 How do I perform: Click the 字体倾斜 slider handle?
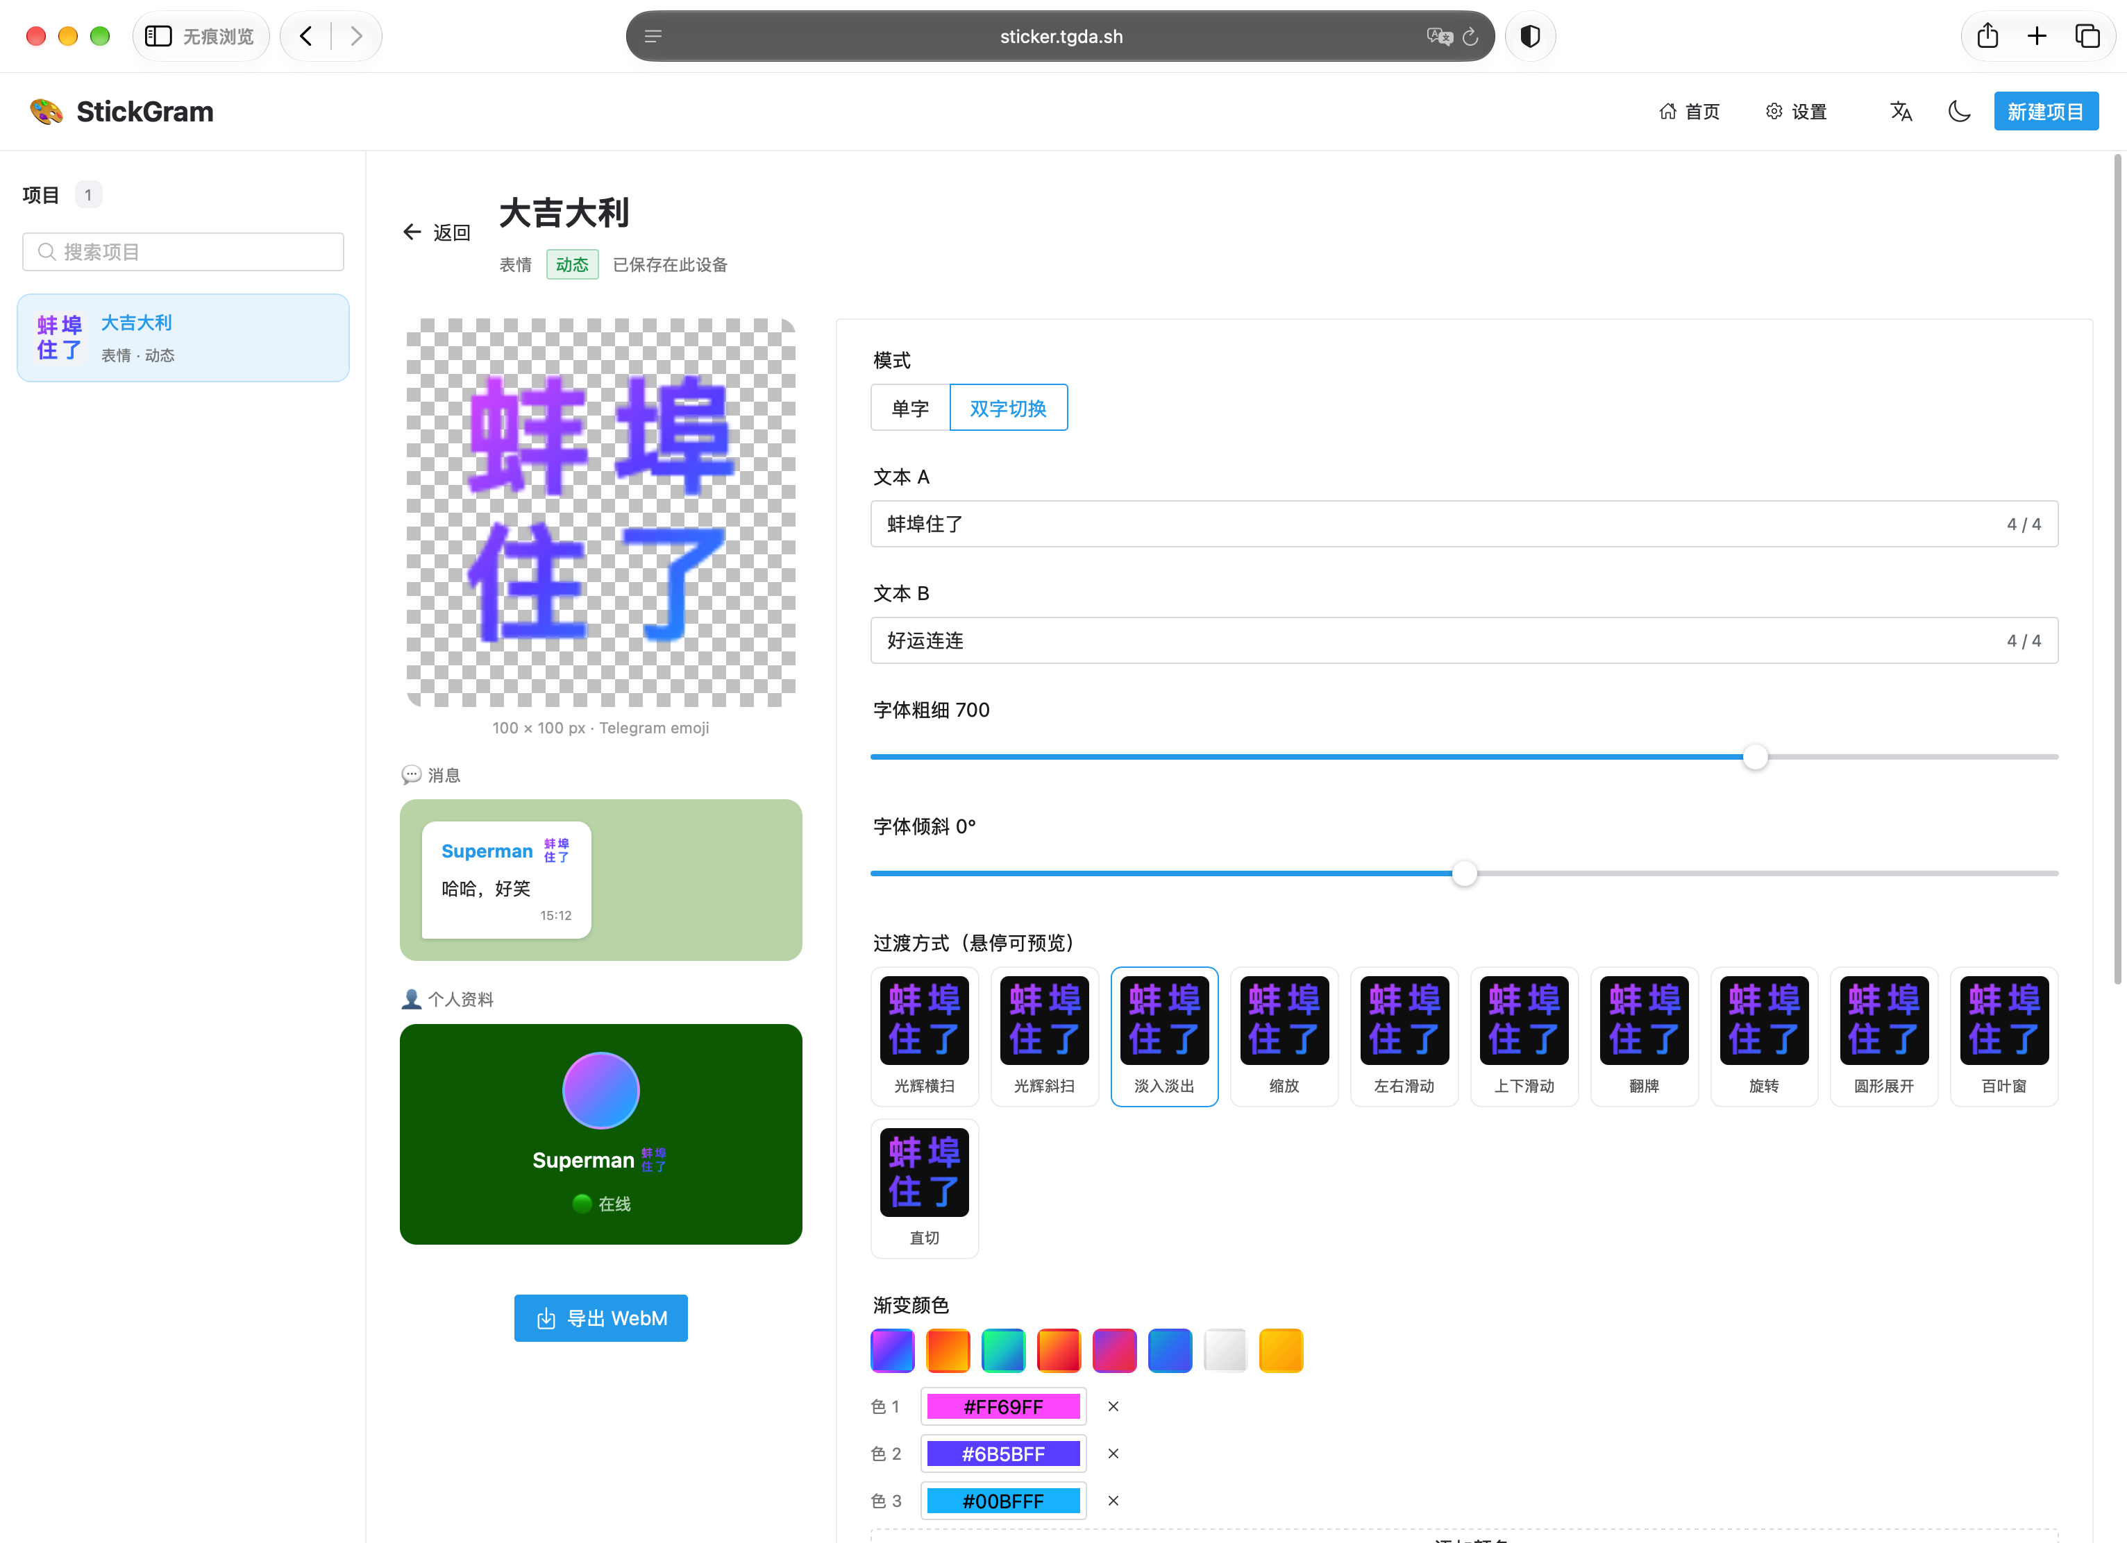point(1464,873)
